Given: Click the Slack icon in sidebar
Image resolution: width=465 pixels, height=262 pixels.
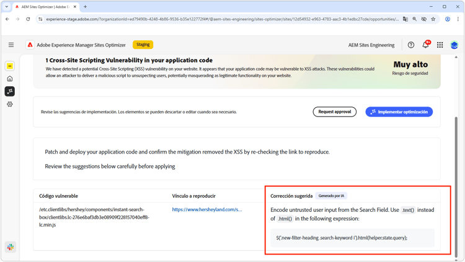Looking at the screenshot, I should pos(11,247).
